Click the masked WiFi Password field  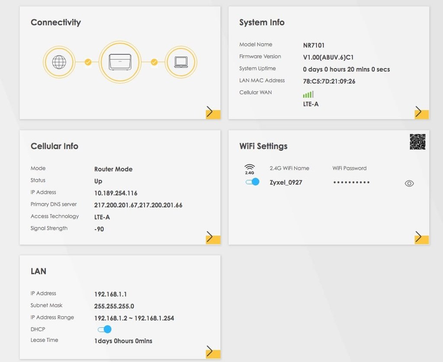pos(351,182)
